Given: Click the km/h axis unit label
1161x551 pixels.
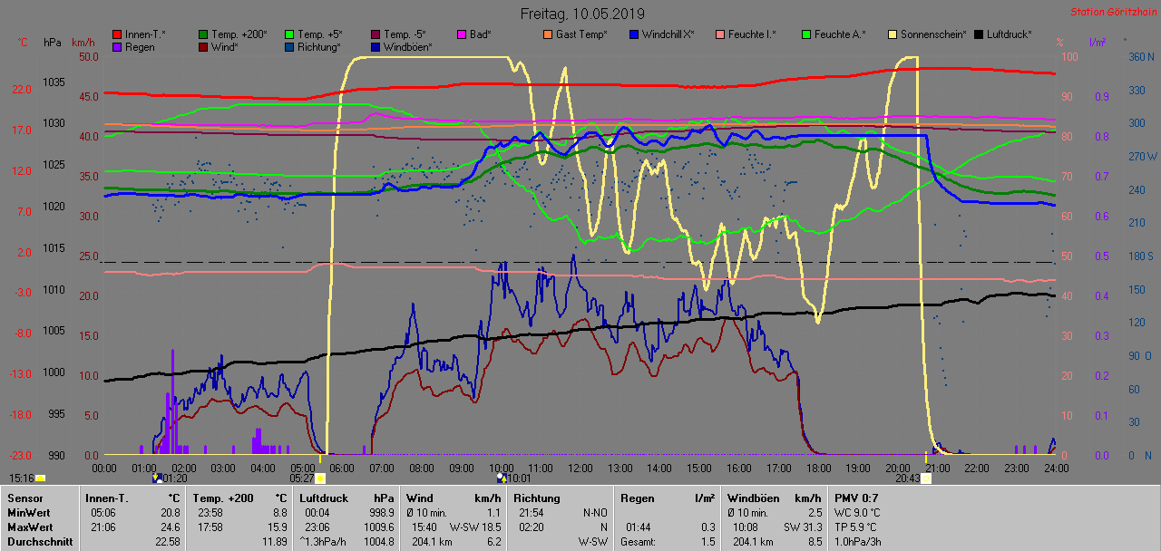Looking at the screenshot, I should pos(83,43).
